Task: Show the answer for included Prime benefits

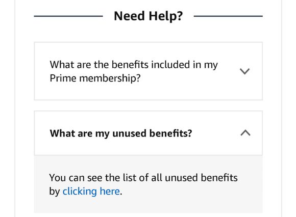Action: click(x=148, y=71)
